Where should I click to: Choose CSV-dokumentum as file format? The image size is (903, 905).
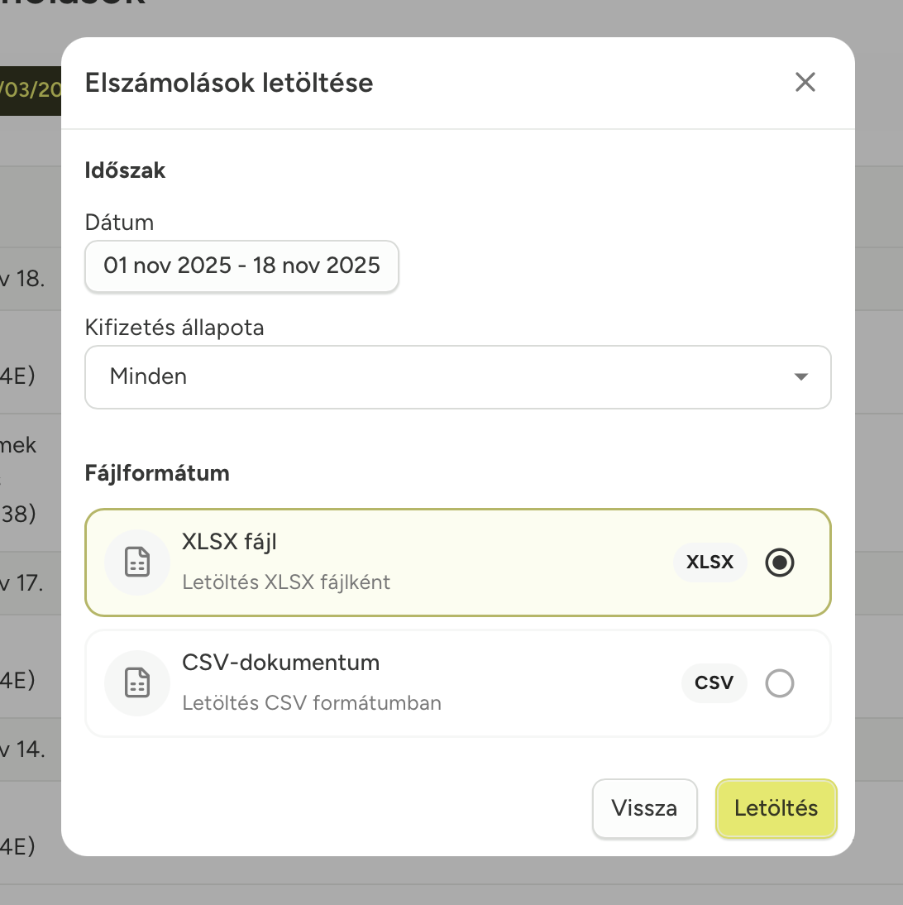pyautogui.click(x=458, y=683)
